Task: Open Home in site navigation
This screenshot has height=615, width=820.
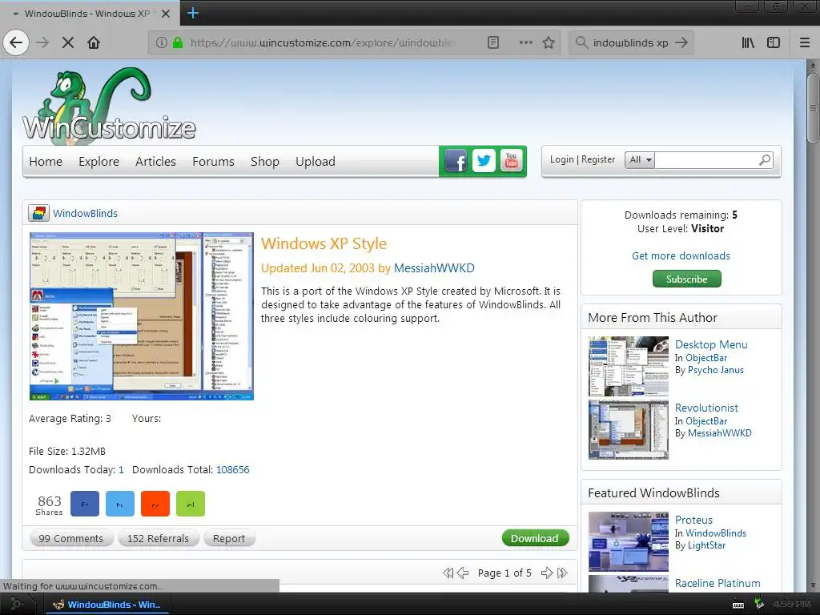Action: click(46, 162)
